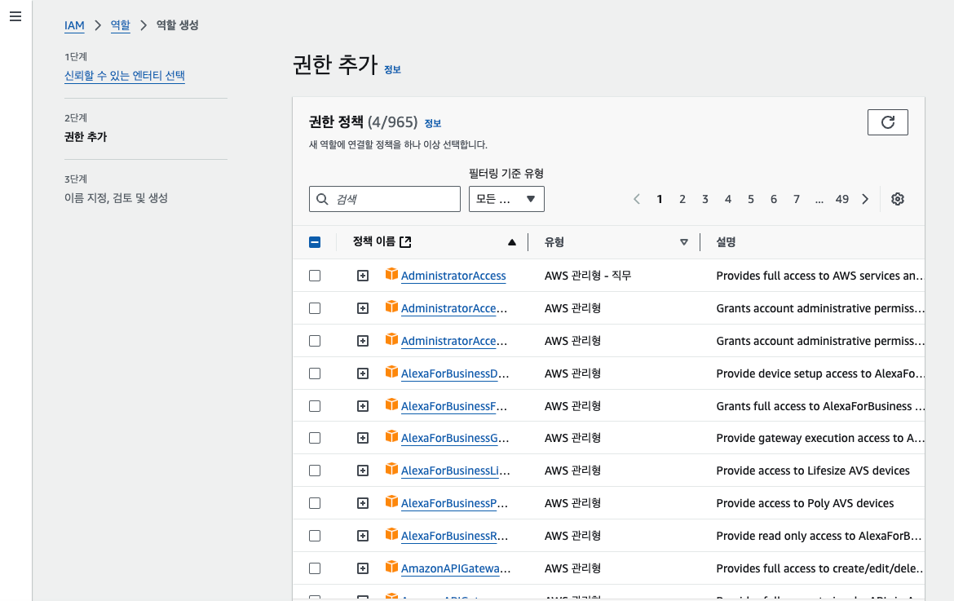The image size is (954, 601).
Task: Focus the 검색 policy search field
Action: point(385,199)
